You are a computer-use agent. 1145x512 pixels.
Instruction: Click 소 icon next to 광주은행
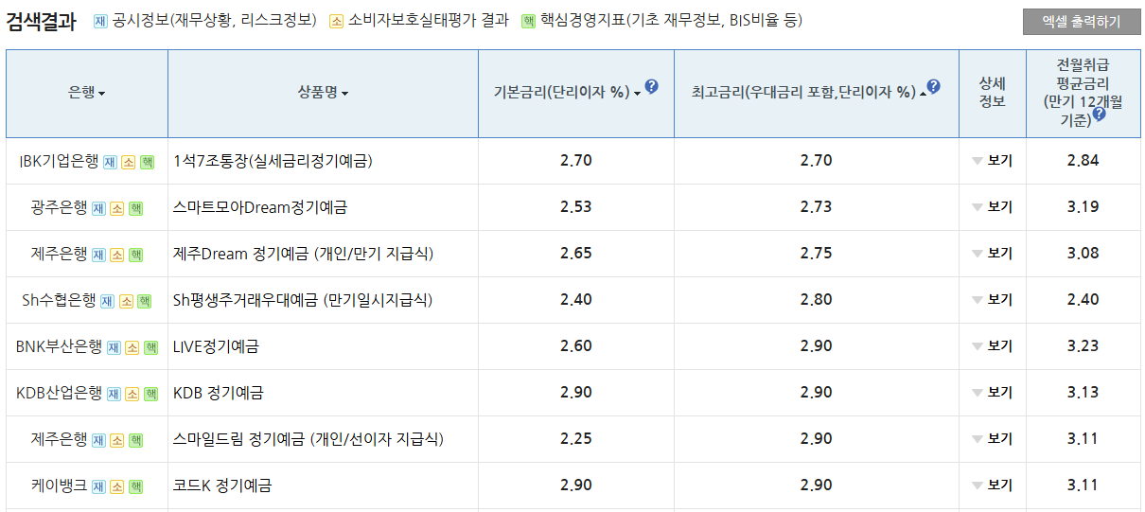pos(117,208)
